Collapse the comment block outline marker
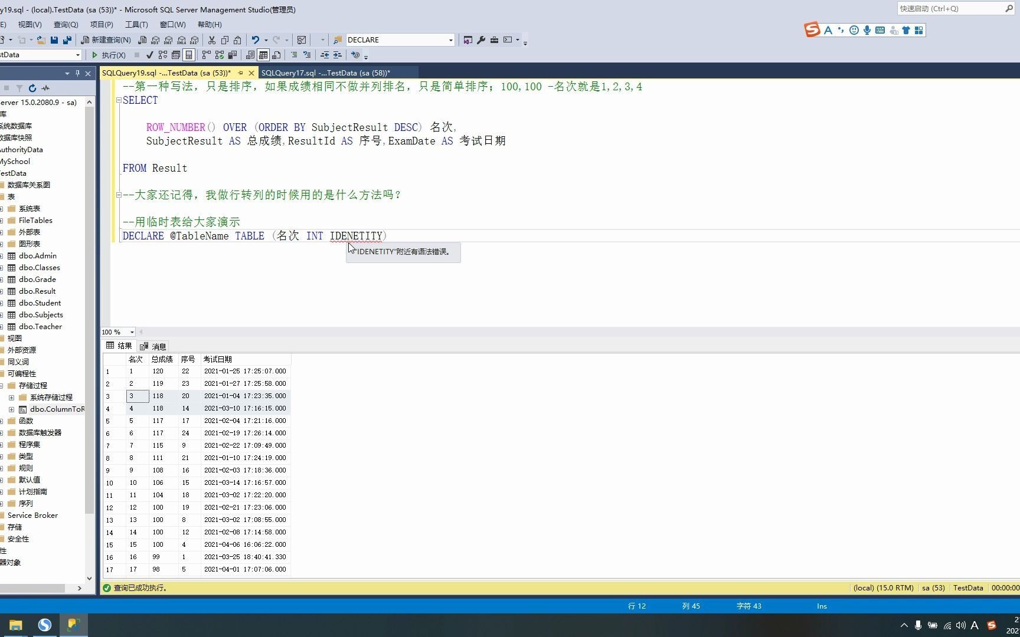Image resolution: width=1020 pixels, height=637 pixels. tap(119, 195)
